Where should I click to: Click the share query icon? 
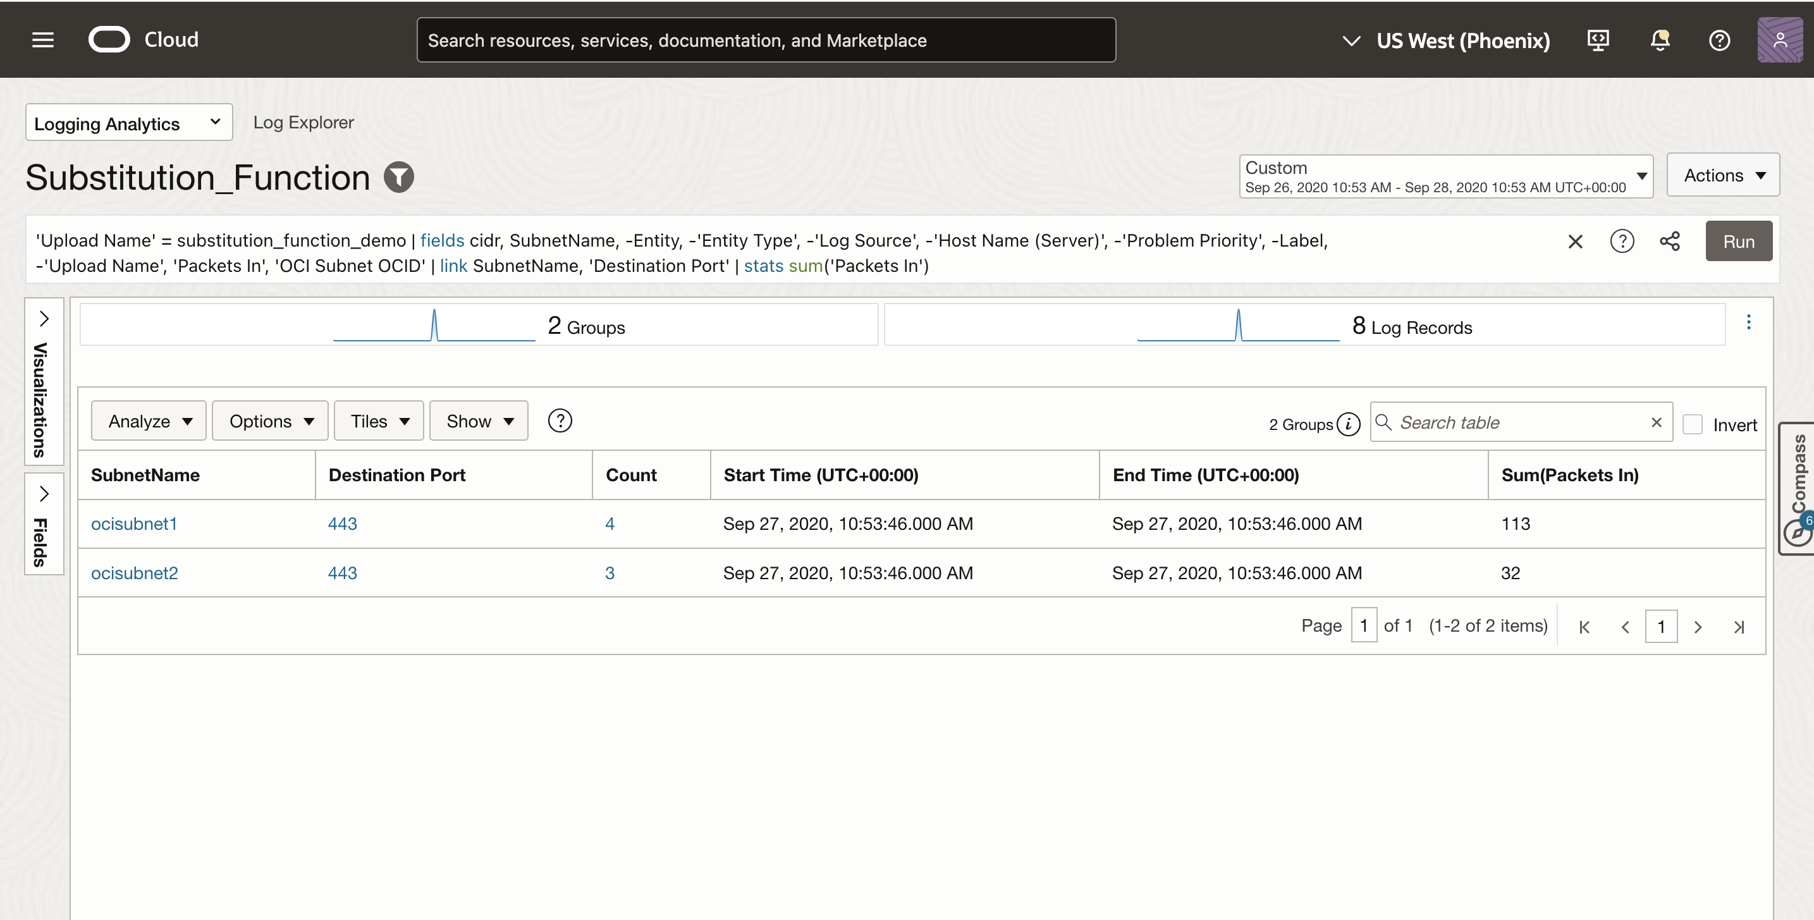[x=1670, y=242]
